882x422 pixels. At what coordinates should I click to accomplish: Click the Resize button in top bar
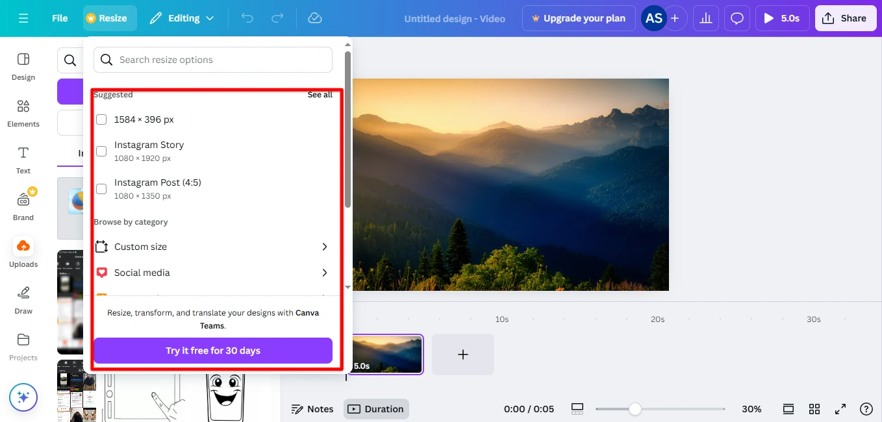[110, 18]
